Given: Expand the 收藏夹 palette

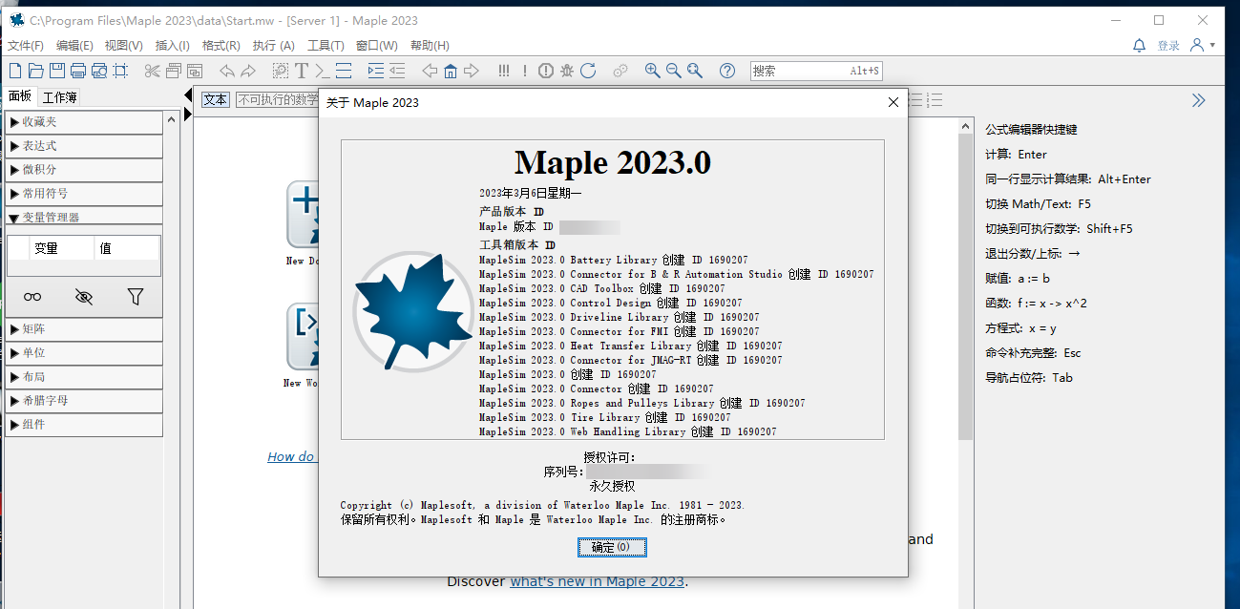Looking at the screenshot, I should 84,122.
